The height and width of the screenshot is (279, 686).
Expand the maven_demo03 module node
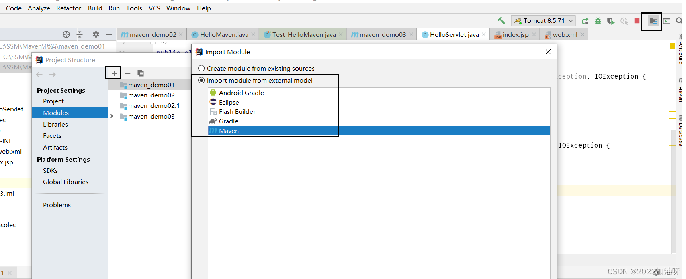coord(112,116)
